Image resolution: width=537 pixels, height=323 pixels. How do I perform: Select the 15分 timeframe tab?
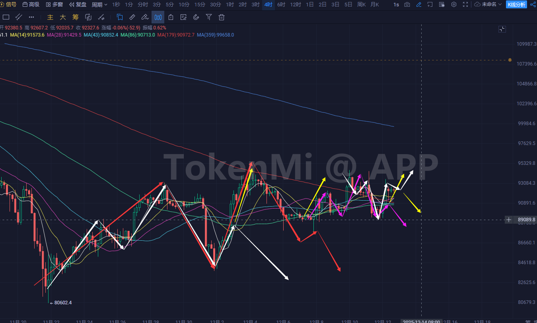(x=200, y=4)
